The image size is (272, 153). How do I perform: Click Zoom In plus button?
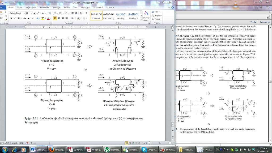pyautogui.click(x=170, y=143)
